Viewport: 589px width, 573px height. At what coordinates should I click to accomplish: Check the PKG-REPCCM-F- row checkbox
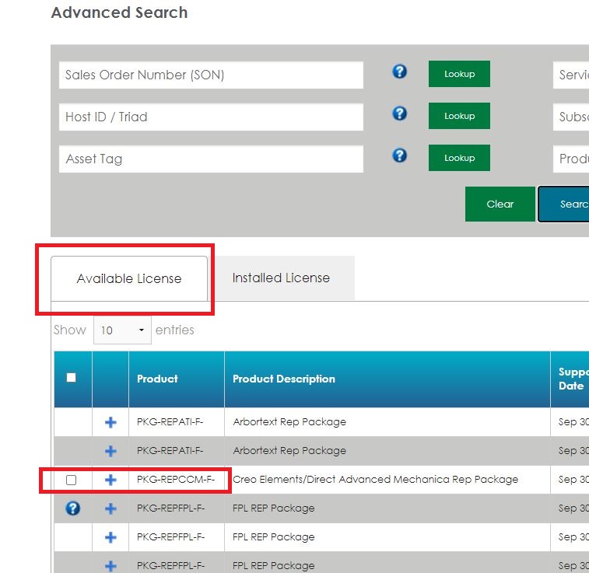point(71,480)
